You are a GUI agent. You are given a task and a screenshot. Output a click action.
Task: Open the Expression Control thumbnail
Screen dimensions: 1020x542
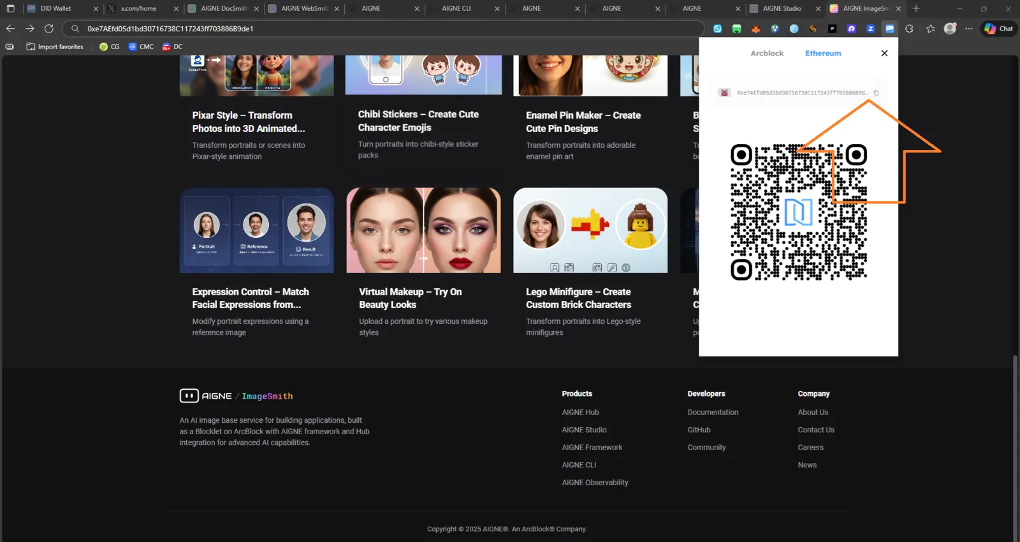tap(257, 230)
